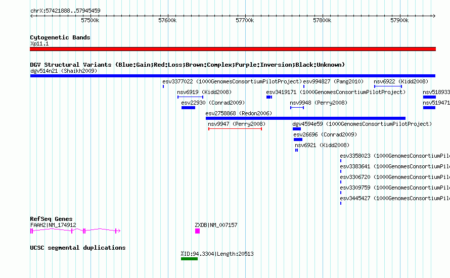This screenshot has width=450, height=278.
Task: Select the nsv6919 blue span line
Action: point(190,97)
